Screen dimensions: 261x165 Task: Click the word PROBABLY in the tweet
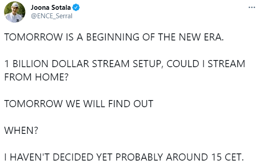click(139, 157)
